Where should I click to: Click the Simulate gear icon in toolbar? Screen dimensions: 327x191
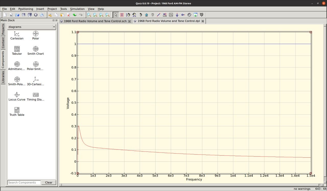[x=189, y=15]
